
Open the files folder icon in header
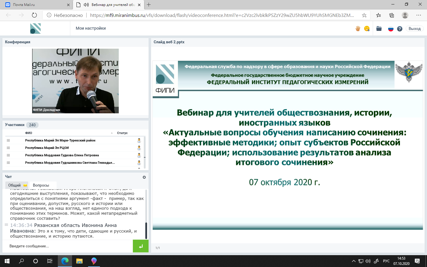click(379, 28)
